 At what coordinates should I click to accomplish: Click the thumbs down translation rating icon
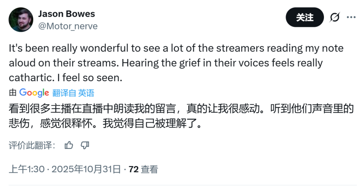(x=85, y=145)
